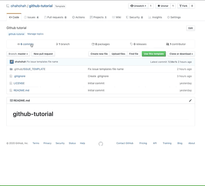The width and height of the screenshot is (205, 186).
Task: Click the repository template icon beside ohahohah
Action: pyautogui.click(x=8, y=6)
